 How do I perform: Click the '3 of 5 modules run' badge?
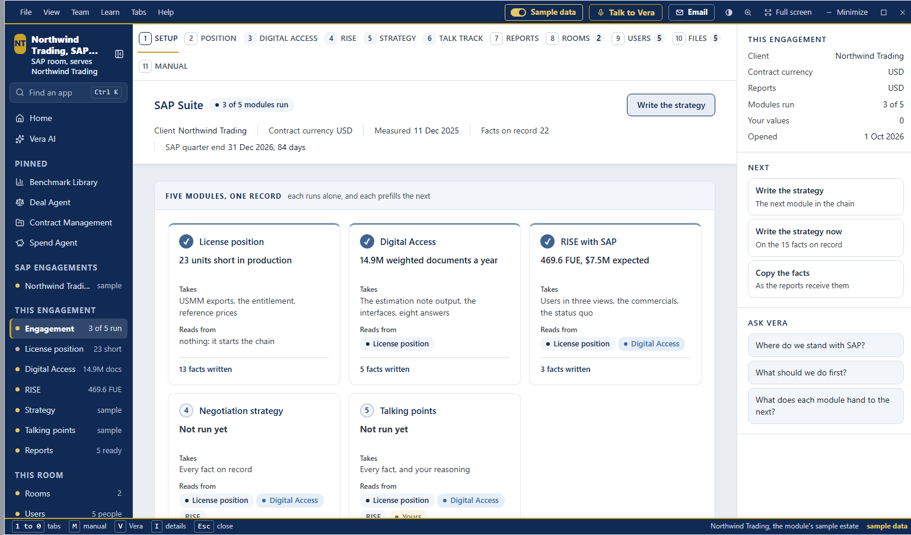tap(251, 105)
